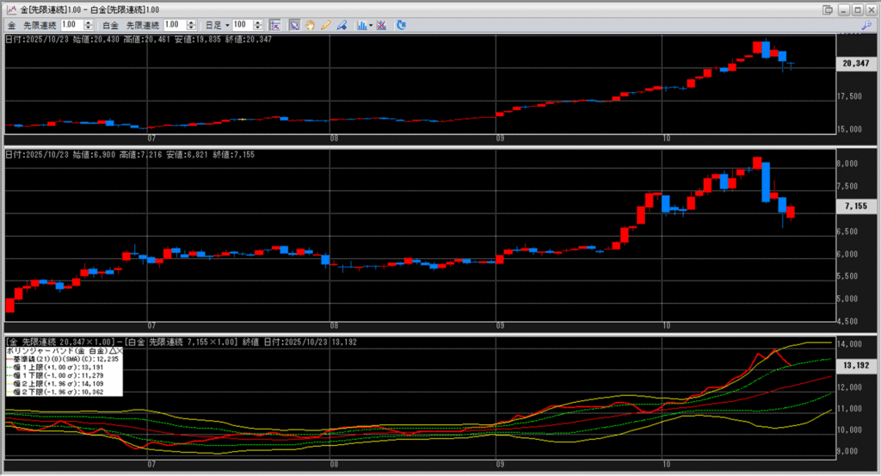This screenshot has height=476, width=881.
Task: Open settings via the wrench icon
Action: (x=866, y=26)
